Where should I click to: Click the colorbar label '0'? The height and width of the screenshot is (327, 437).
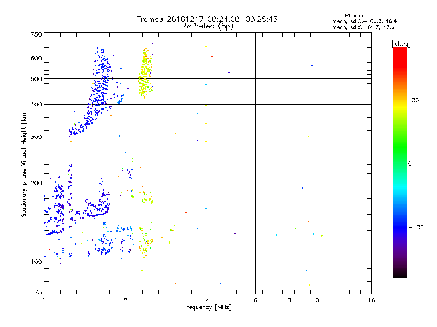coord(410,163)
